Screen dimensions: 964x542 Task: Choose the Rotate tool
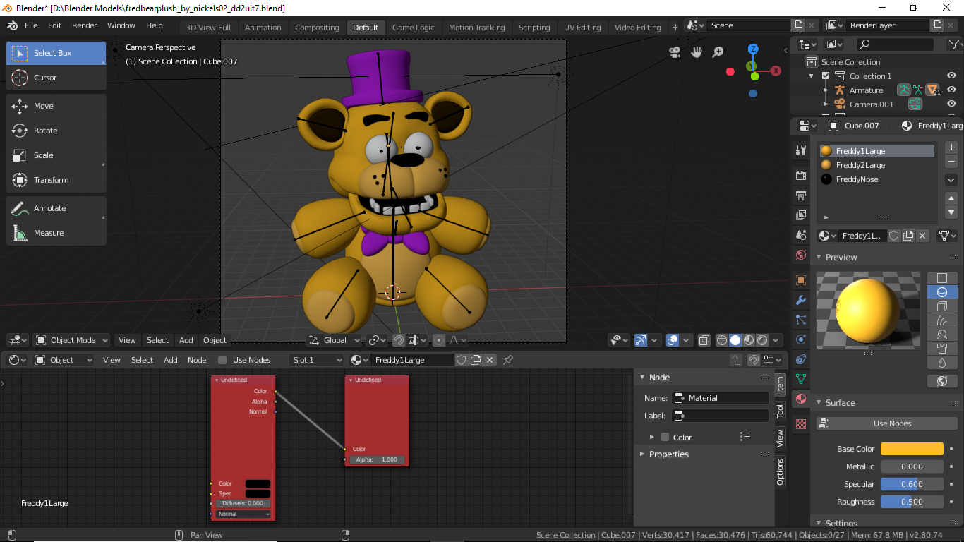[56, 131]
